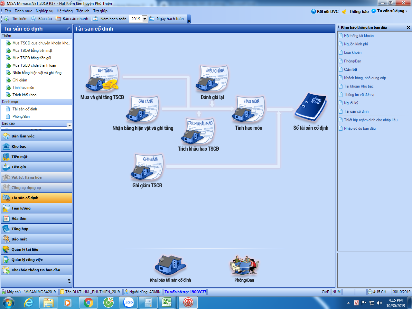The image size is (412, 309).
Task: Switch to the Tiền mặt module
Action: pyautogui.click(x=37, y=157)
